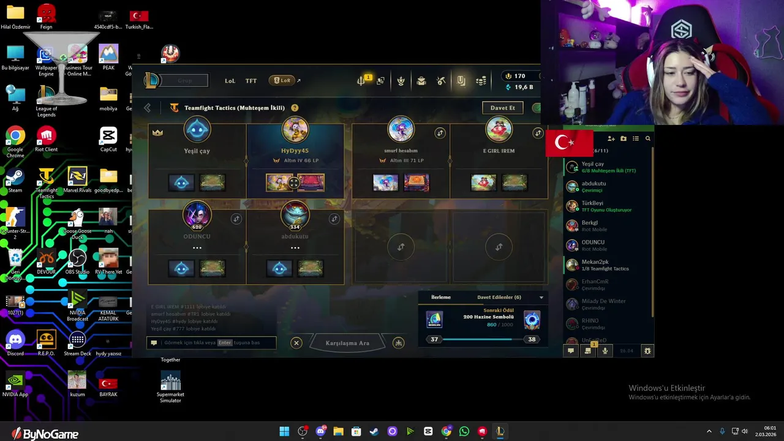Open smurf hesabım arena skin thumbnail
Image resolution: width=784 pixels, height=441 pixels.
pos(417,183)
